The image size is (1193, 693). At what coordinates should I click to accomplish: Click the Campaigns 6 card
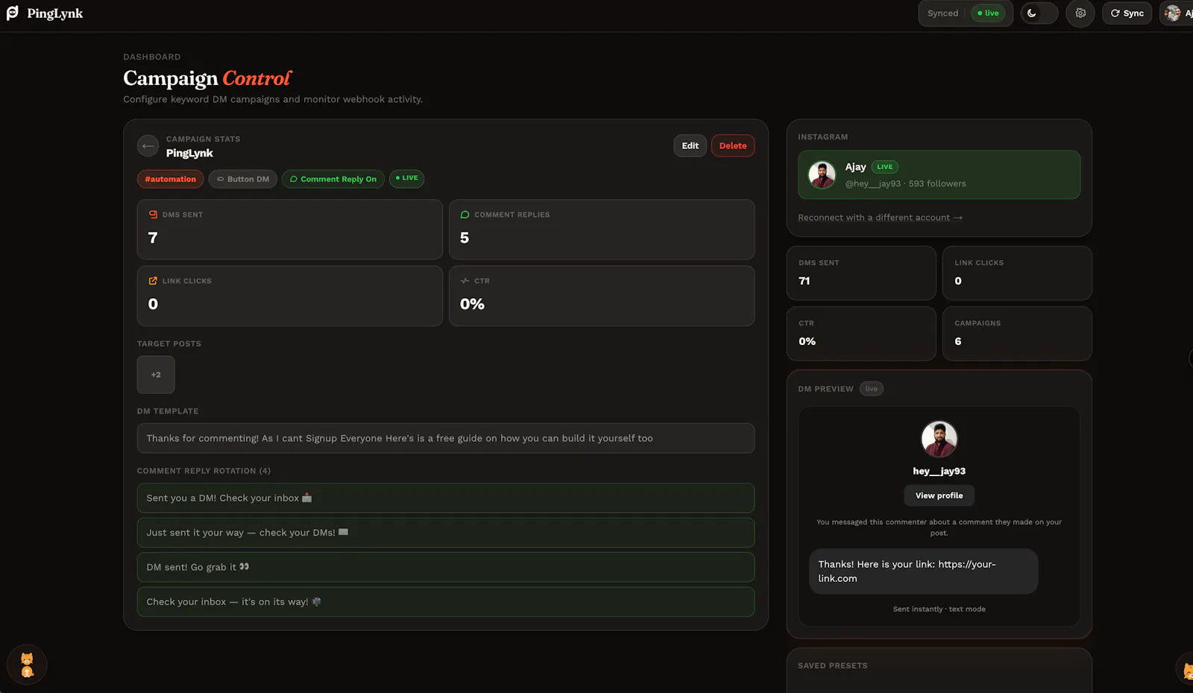click(1017, 334)
